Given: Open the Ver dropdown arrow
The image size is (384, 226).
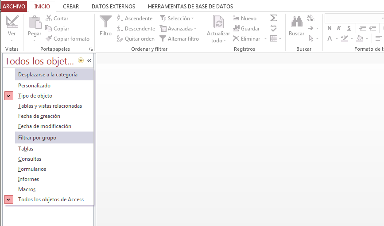Looking at the screenshot, I should tap(12, 41).
